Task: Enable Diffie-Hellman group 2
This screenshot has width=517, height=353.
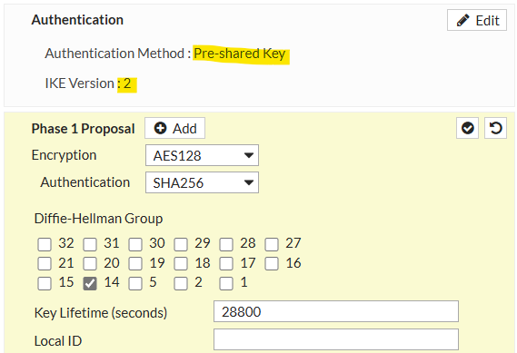Action: pyautogui.click(x=181, y=283)
